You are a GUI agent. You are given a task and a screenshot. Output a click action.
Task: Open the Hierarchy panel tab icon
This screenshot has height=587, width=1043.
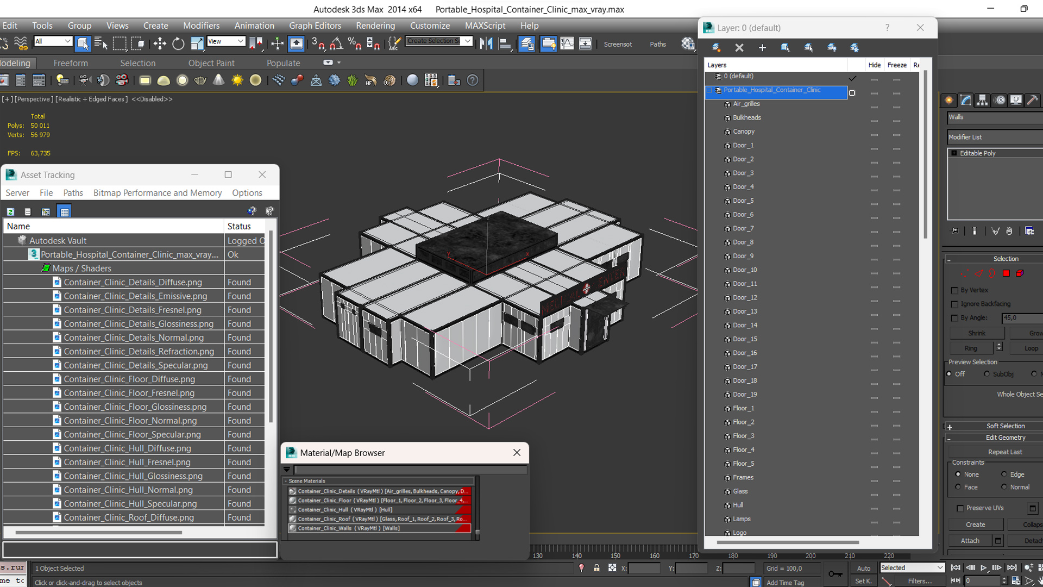pyautogui.click(x=982, y=100)
